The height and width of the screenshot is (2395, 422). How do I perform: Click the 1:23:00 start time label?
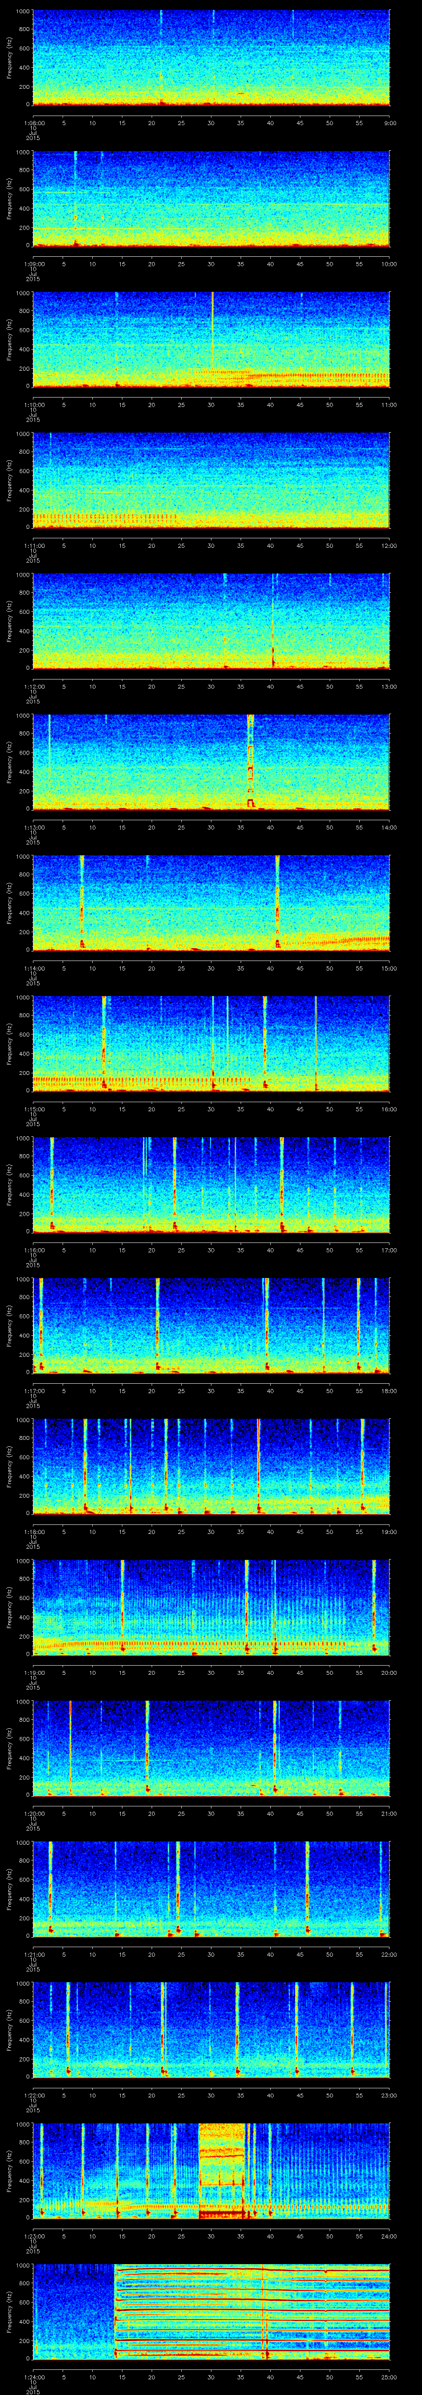[33, 2236]
